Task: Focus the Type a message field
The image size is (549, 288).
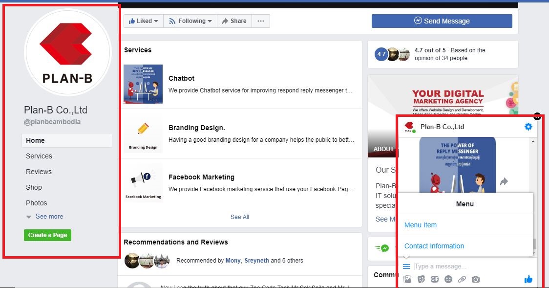Action: pos(464,266)
